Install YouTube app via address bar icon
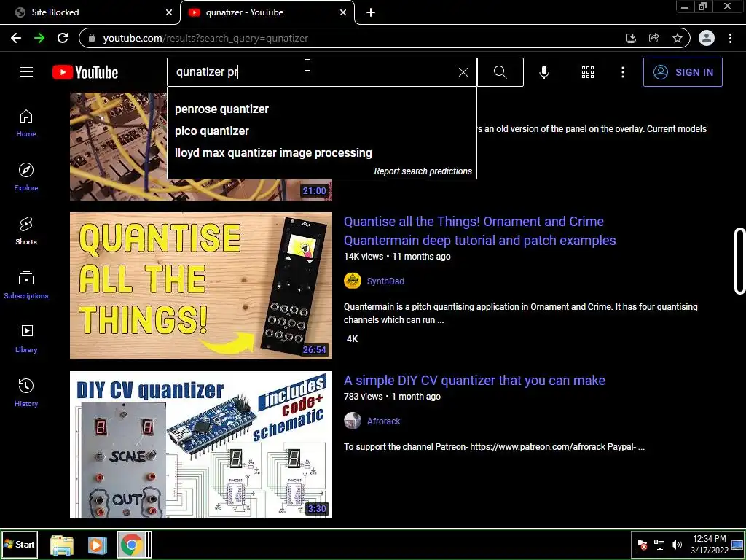 [x=631, y=38]
